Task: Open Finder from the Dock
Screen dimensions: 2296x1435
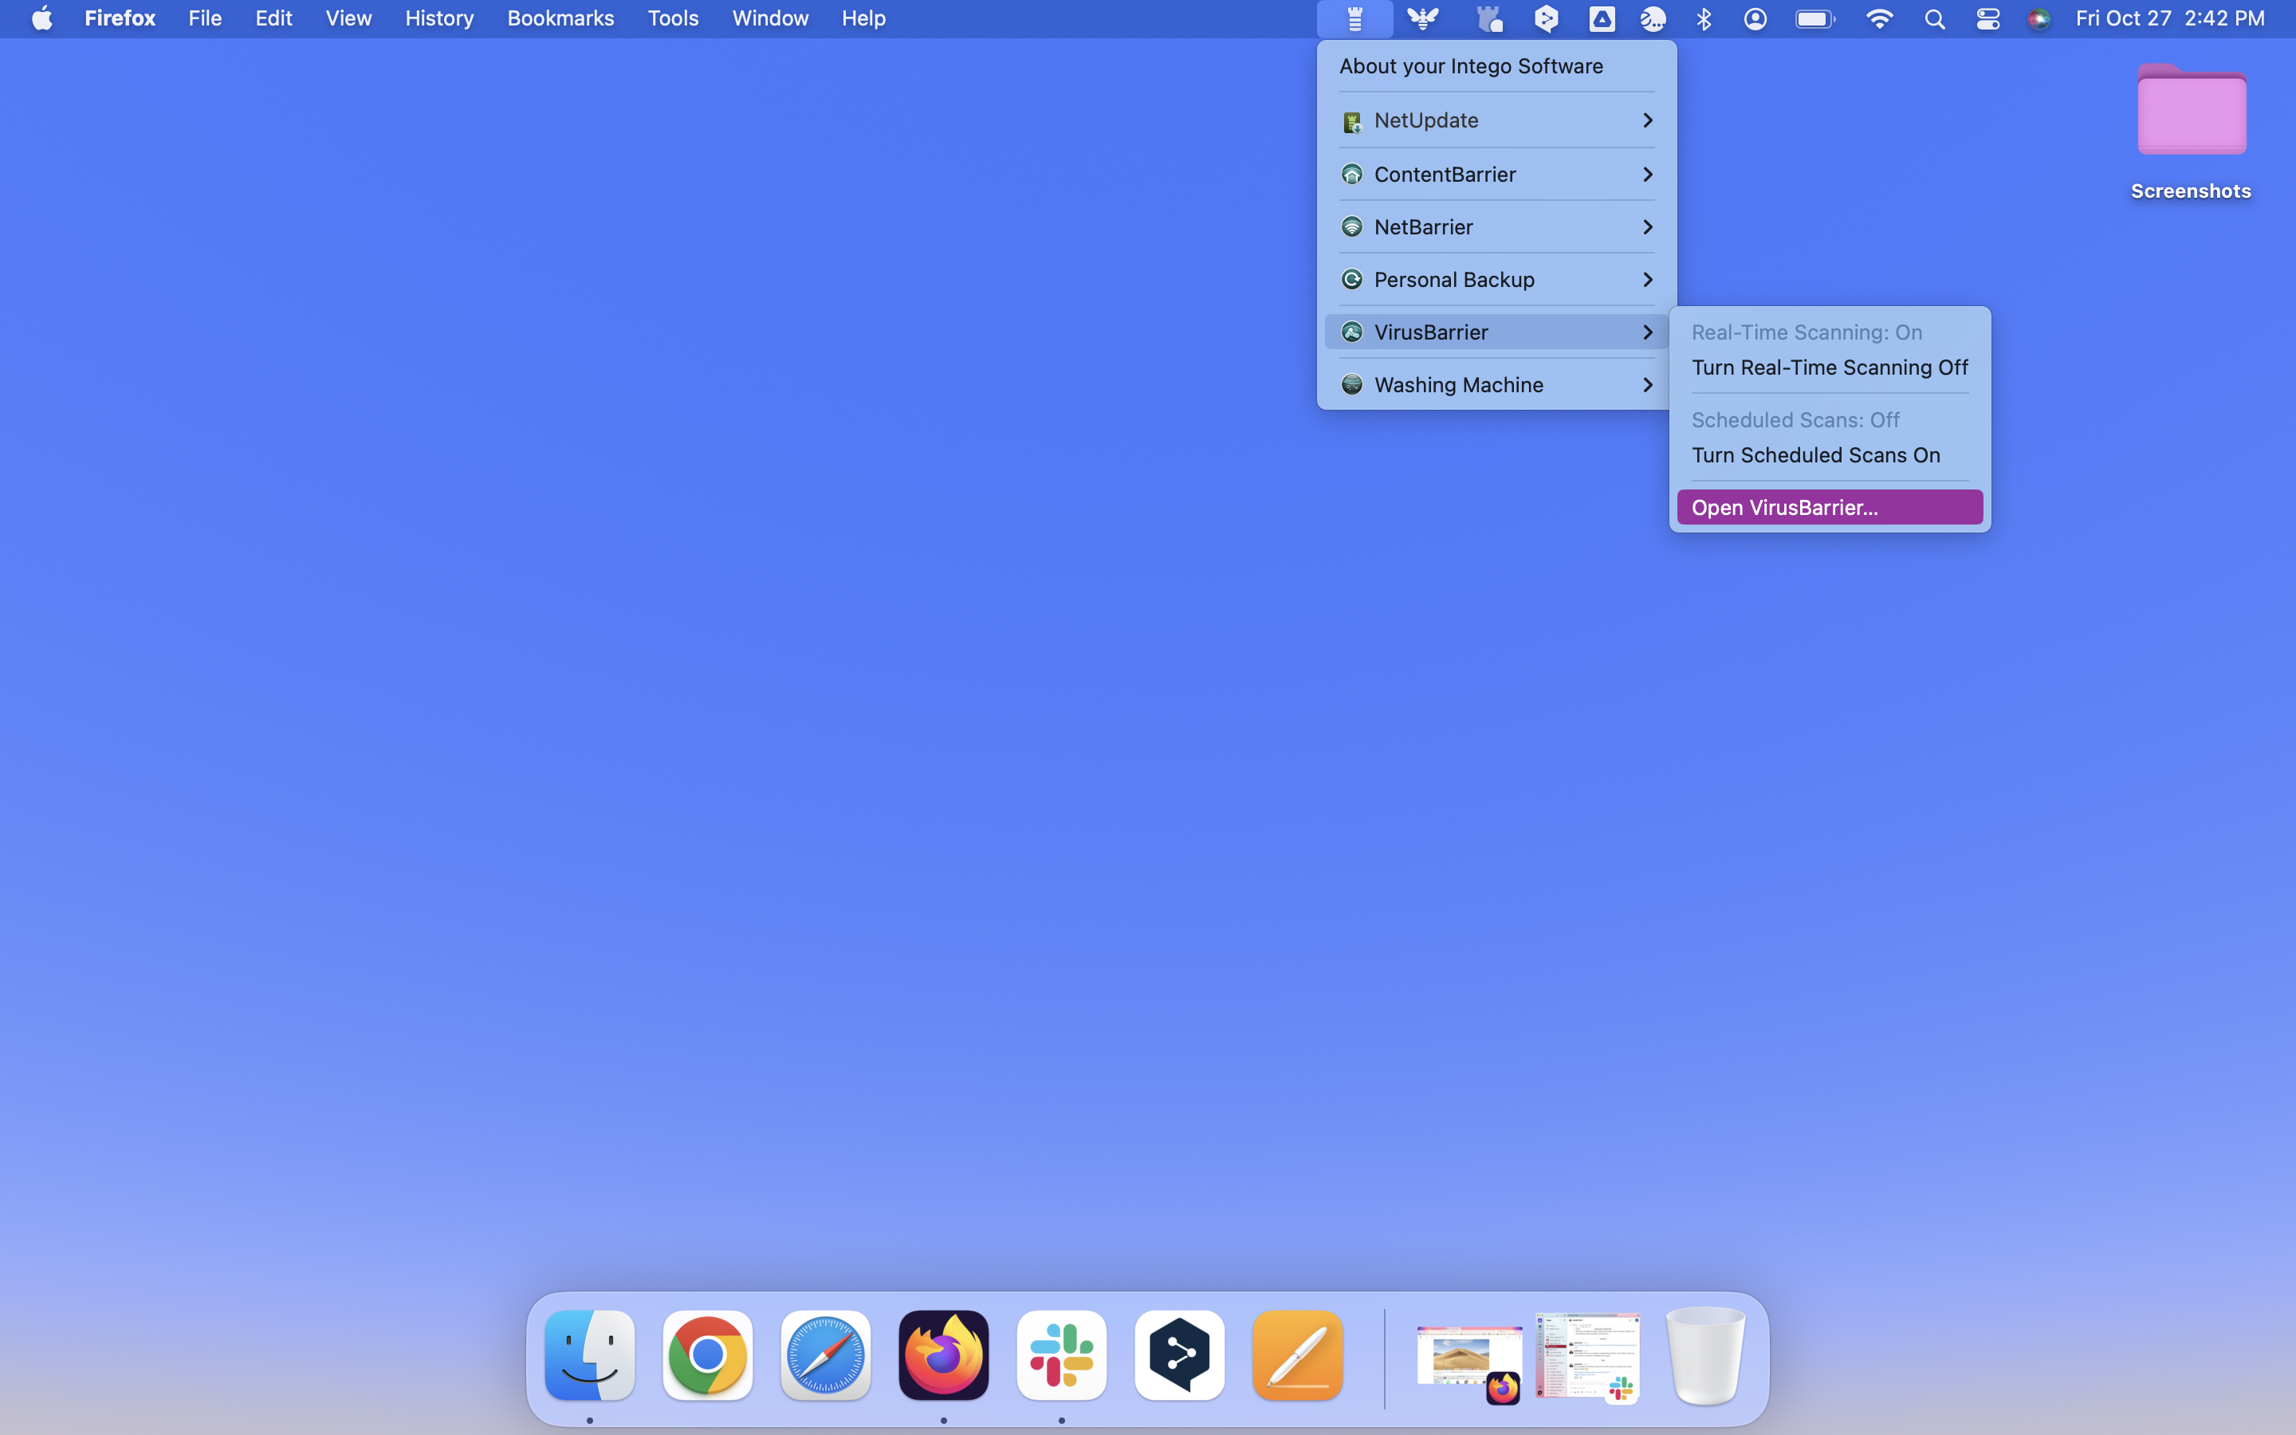Action: [x=589, y=1355]
